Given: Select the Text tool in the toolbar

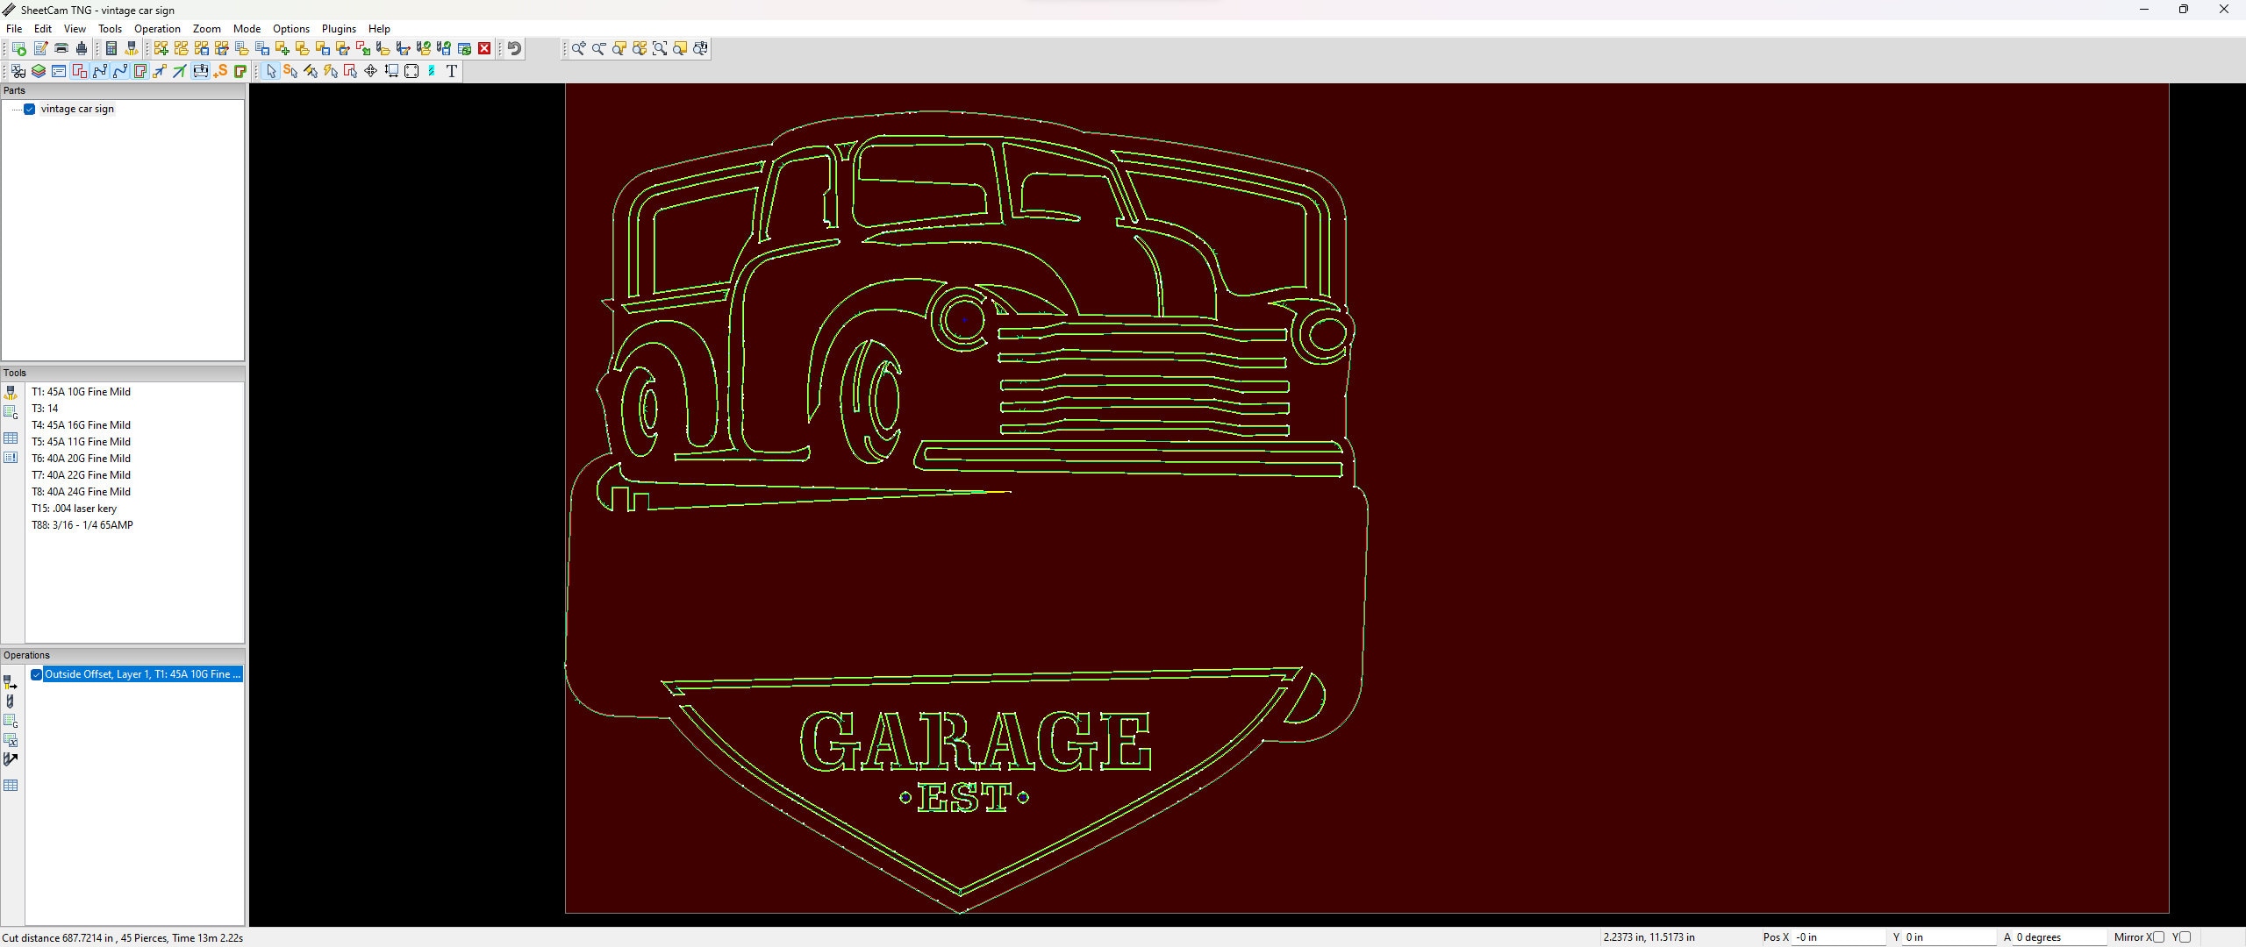Looking at the screenshot, I should click(x=451, y=71).
